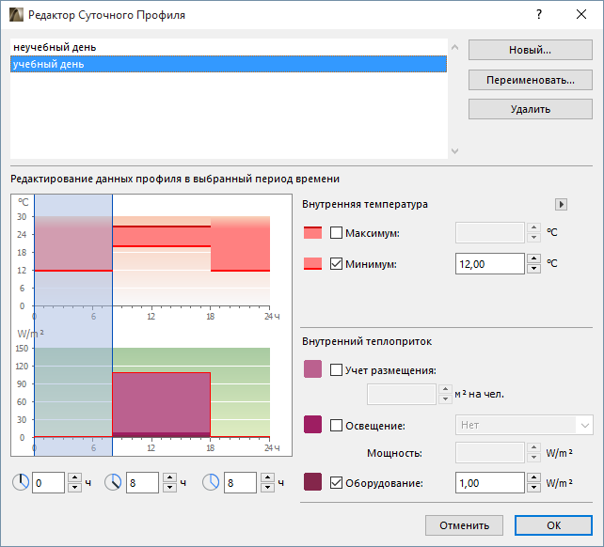This screenshot has height=547, width=604.
Task: Decrease the м² на чел. value stepper
Action: (445, 399)
